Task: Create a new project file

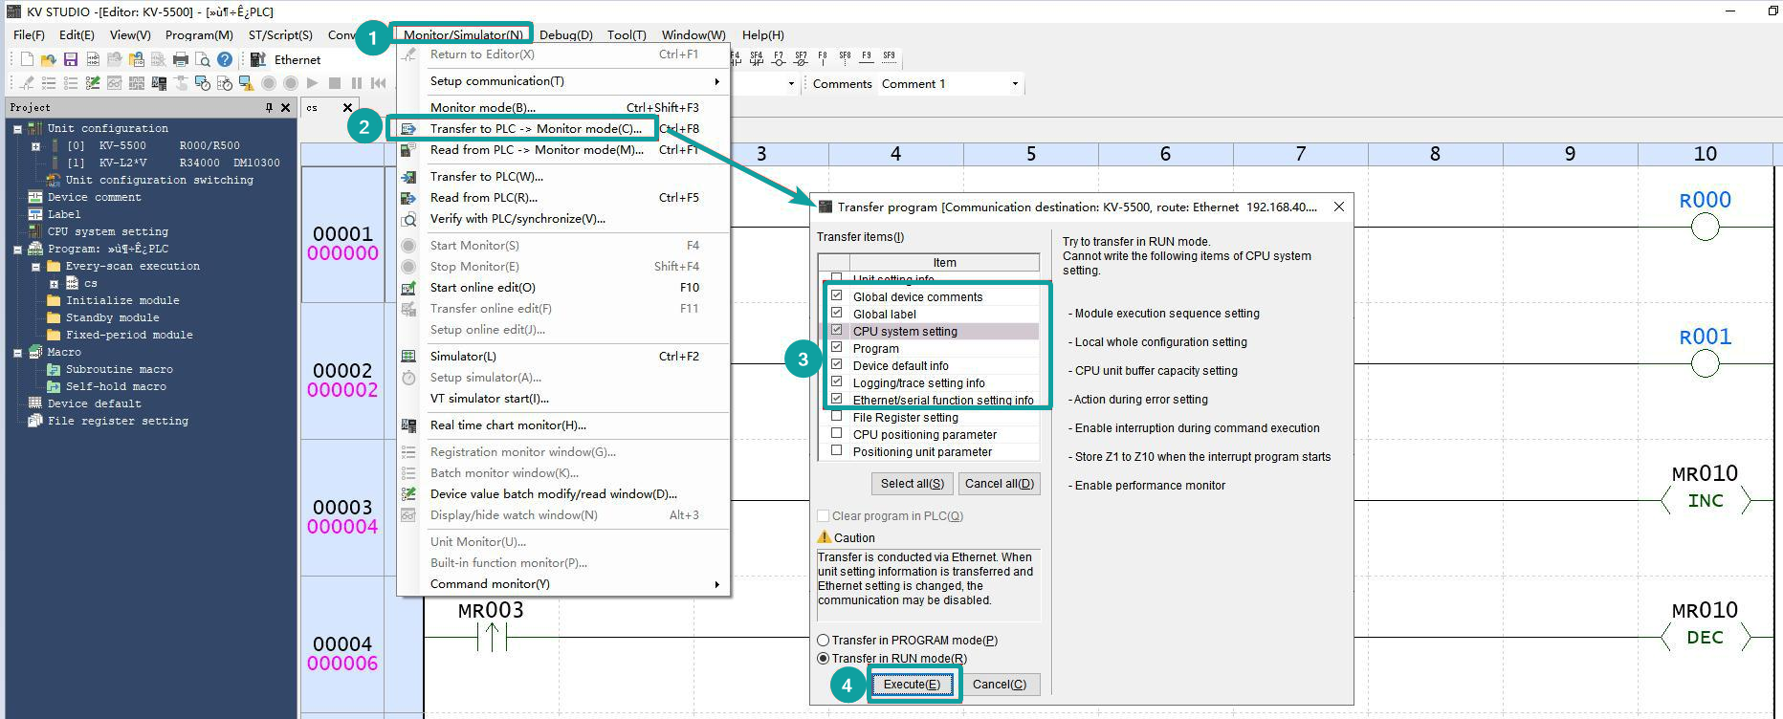Action: tap(27, 59)
